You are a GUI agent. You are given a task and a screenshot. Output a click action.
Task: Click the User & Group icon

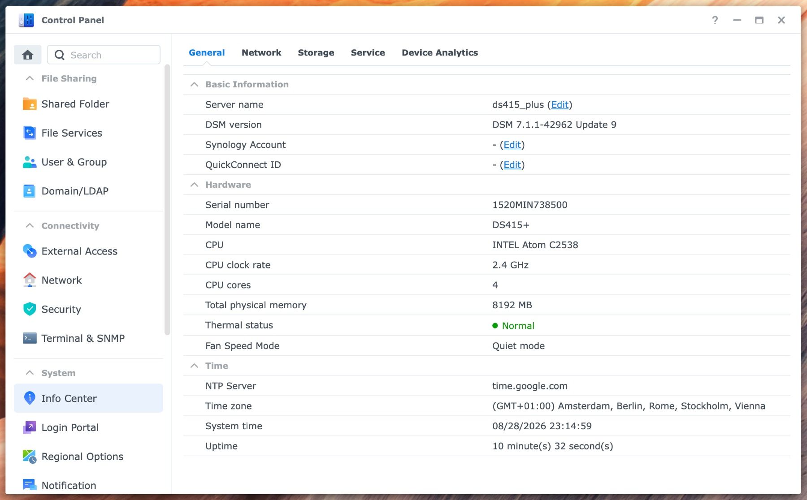point(30,162)
